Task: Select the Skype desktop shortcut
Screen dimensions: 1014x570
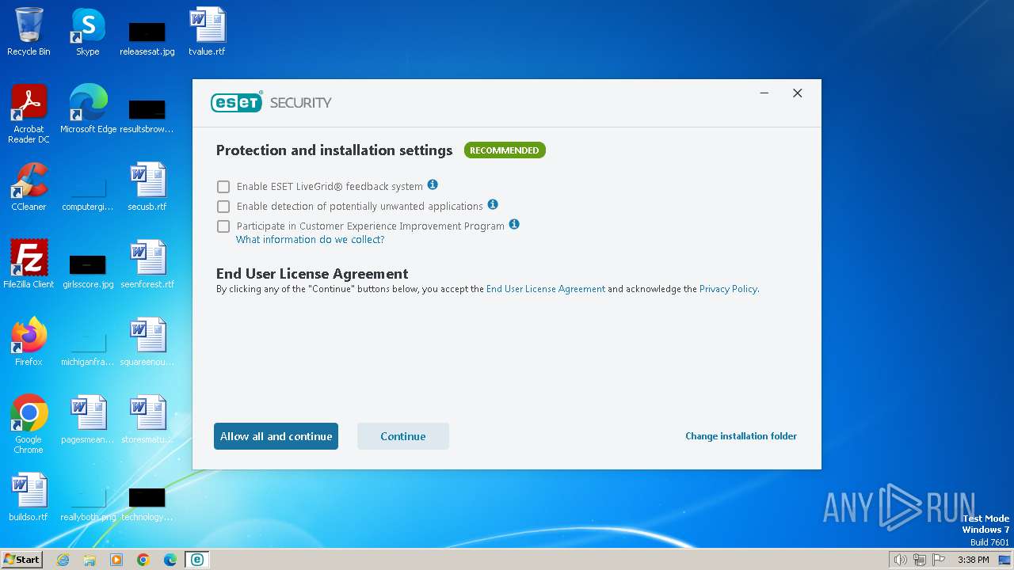Action: pyautogui.click(x=88, y=32)
